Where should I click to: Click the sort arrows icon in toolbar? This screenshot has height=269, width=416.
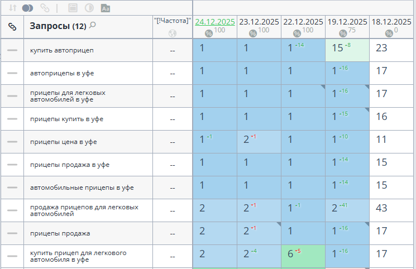click(x=13, y=8)
